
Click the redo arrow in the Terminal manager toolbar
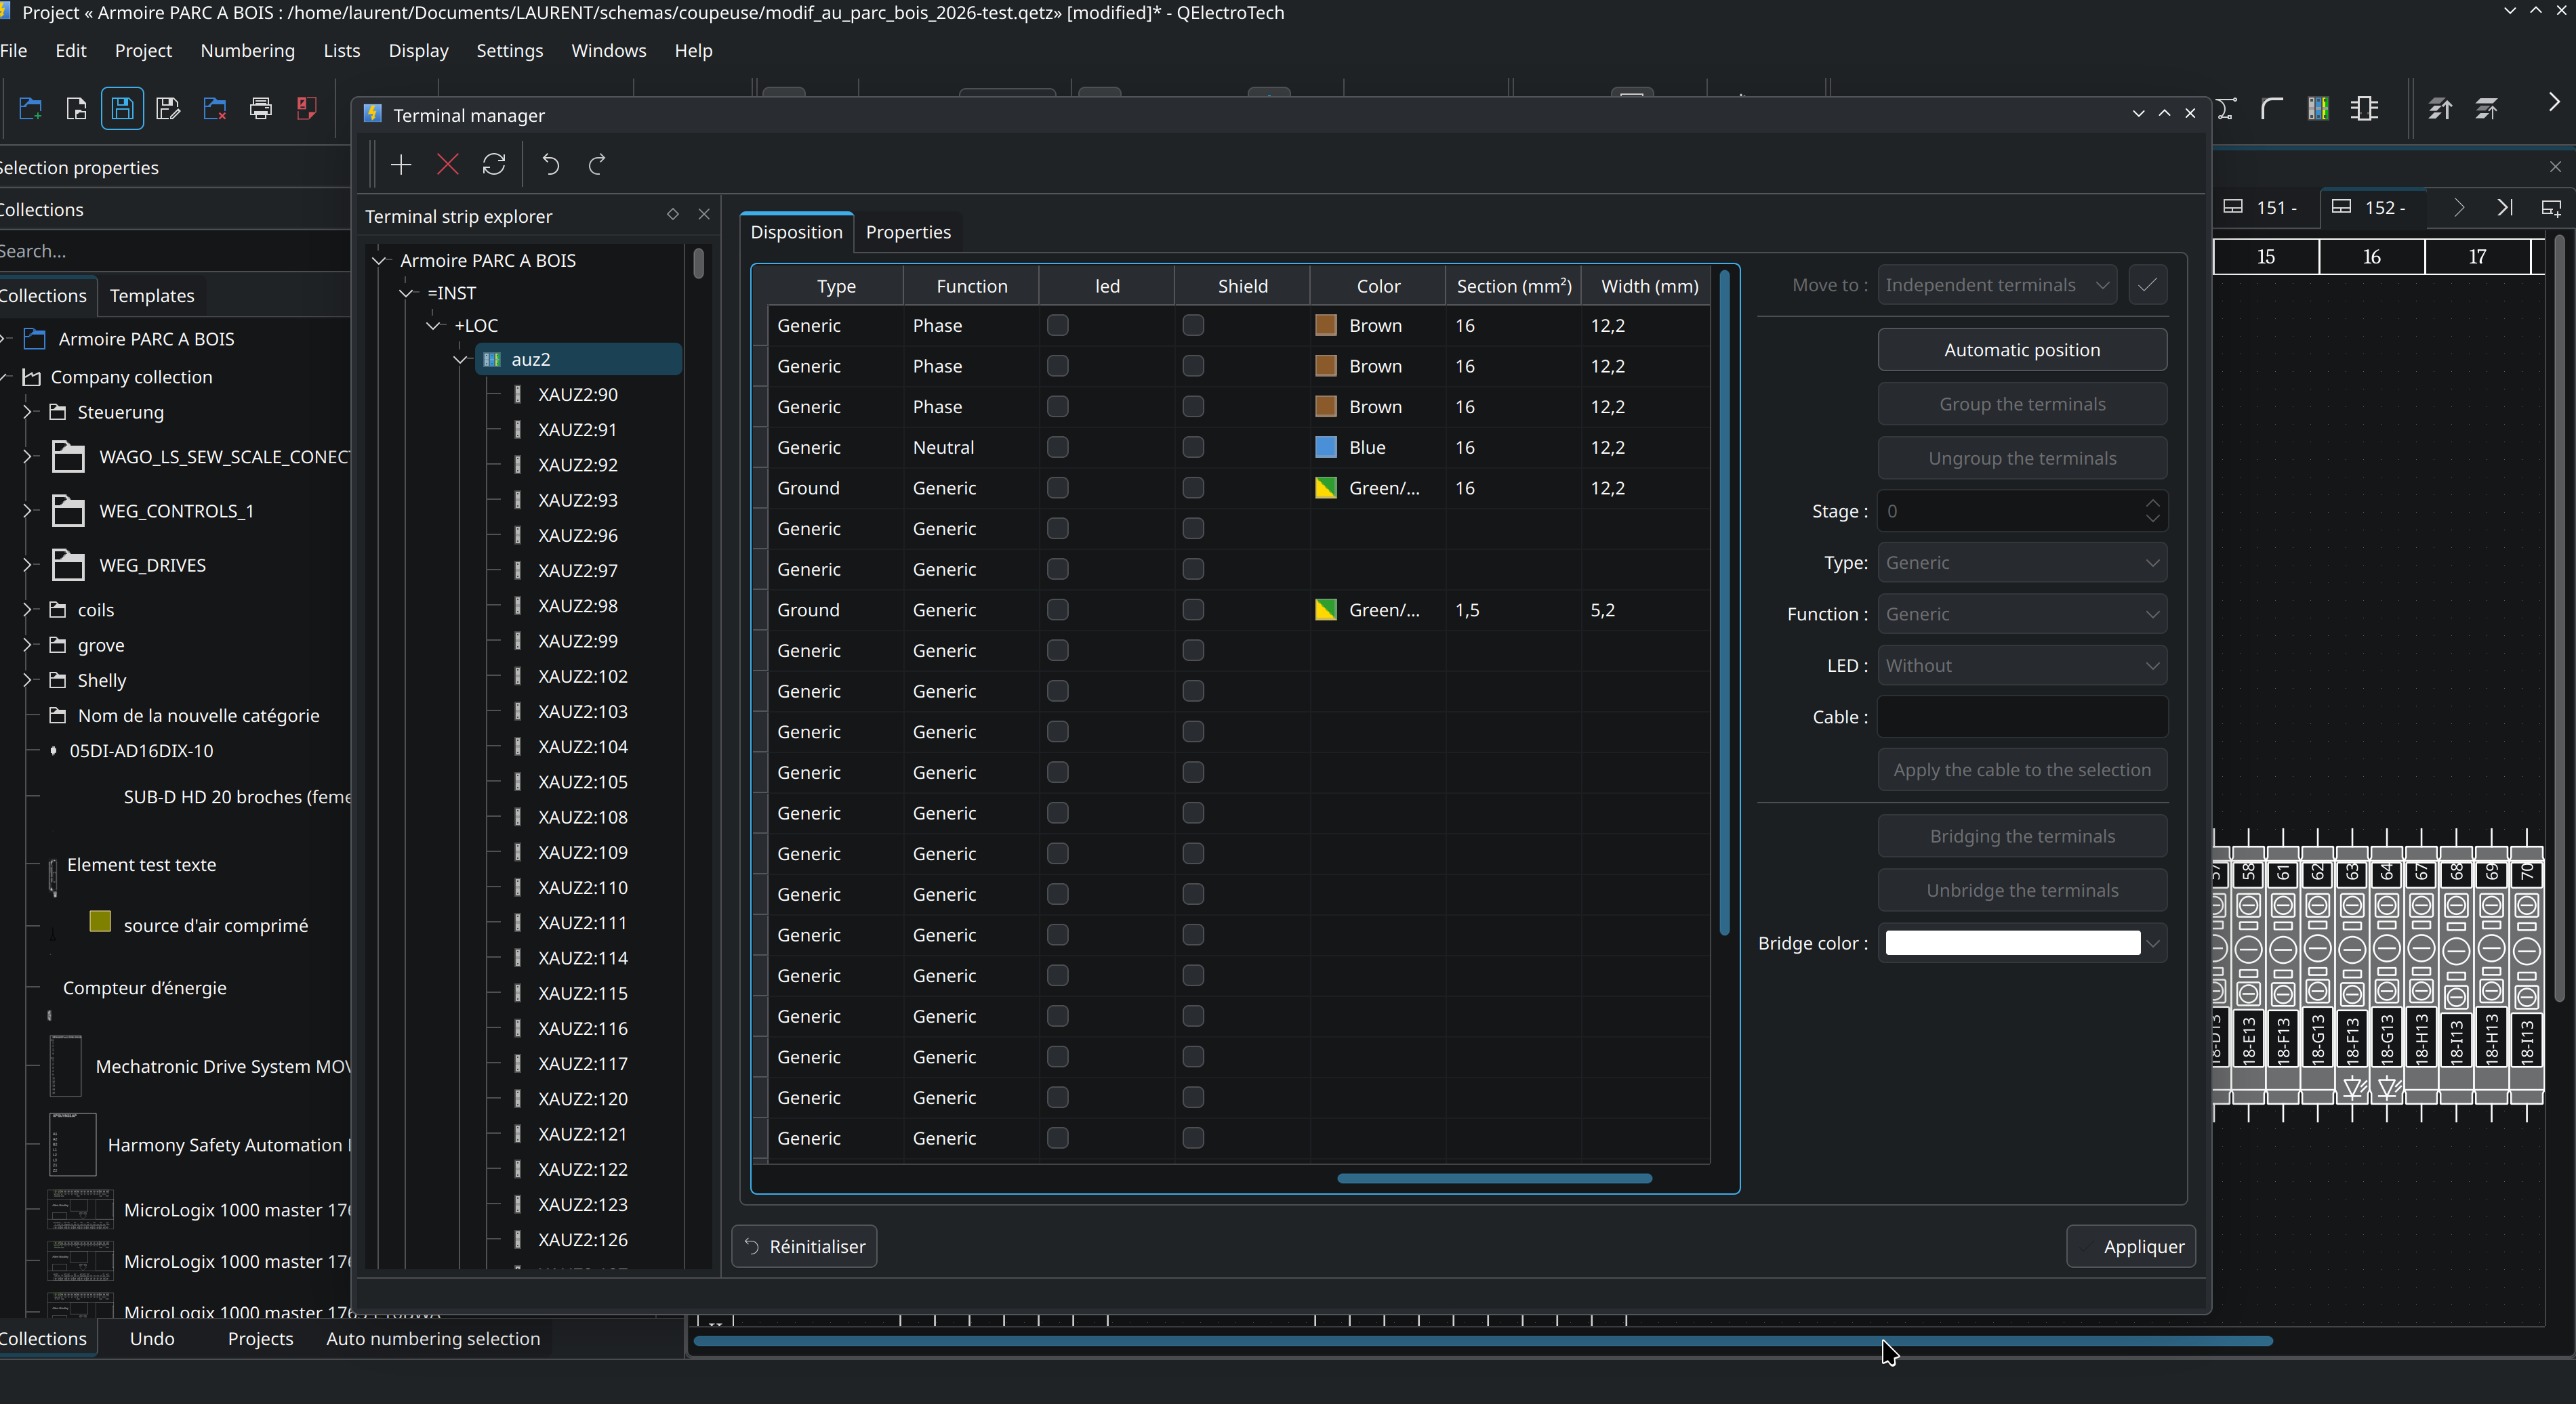(597, 164)
